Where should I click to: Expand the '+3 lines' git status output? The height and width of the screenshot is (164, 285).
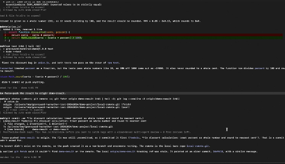click(23, 110)
